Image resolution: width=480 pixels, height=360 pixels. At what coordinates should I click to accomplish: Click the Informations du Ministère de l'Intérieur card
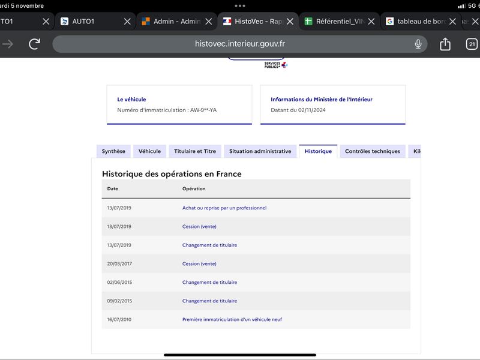click(333, 104)
